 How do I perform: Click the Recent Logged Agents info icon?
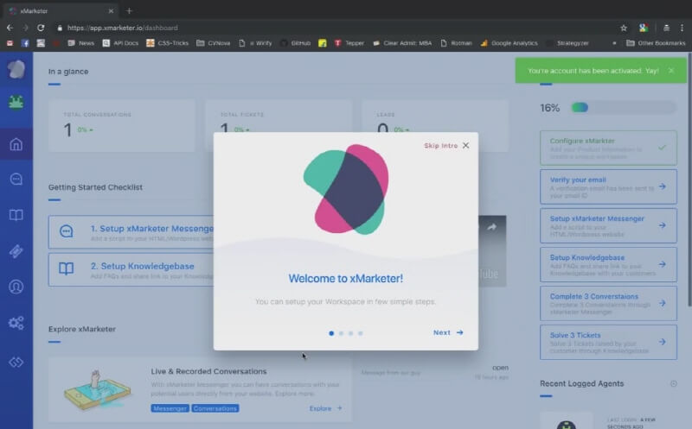[x=674, y=383]
